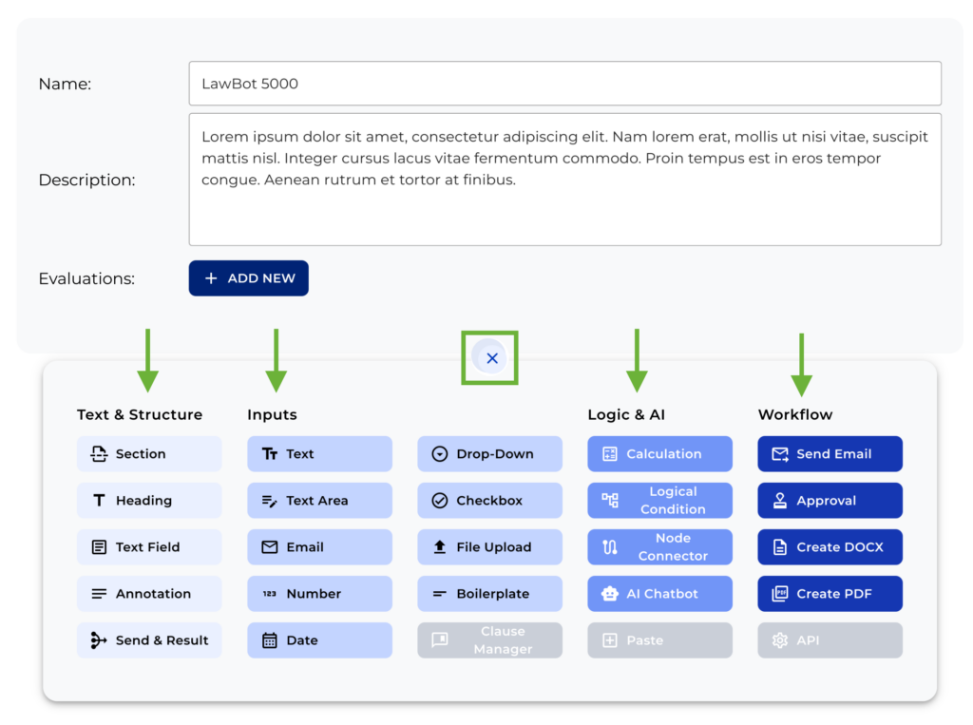The width and height of the screenshot is (973, 725).
Task: Add a Create DOCX action
Action: [x=830, y=546]
